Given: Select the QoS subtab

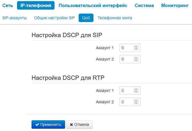Looking at the screenshot, I should click(86, 18).
